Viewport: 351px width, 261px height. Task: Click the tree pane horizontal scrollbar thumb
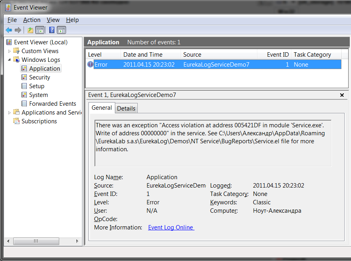point(36,241)
